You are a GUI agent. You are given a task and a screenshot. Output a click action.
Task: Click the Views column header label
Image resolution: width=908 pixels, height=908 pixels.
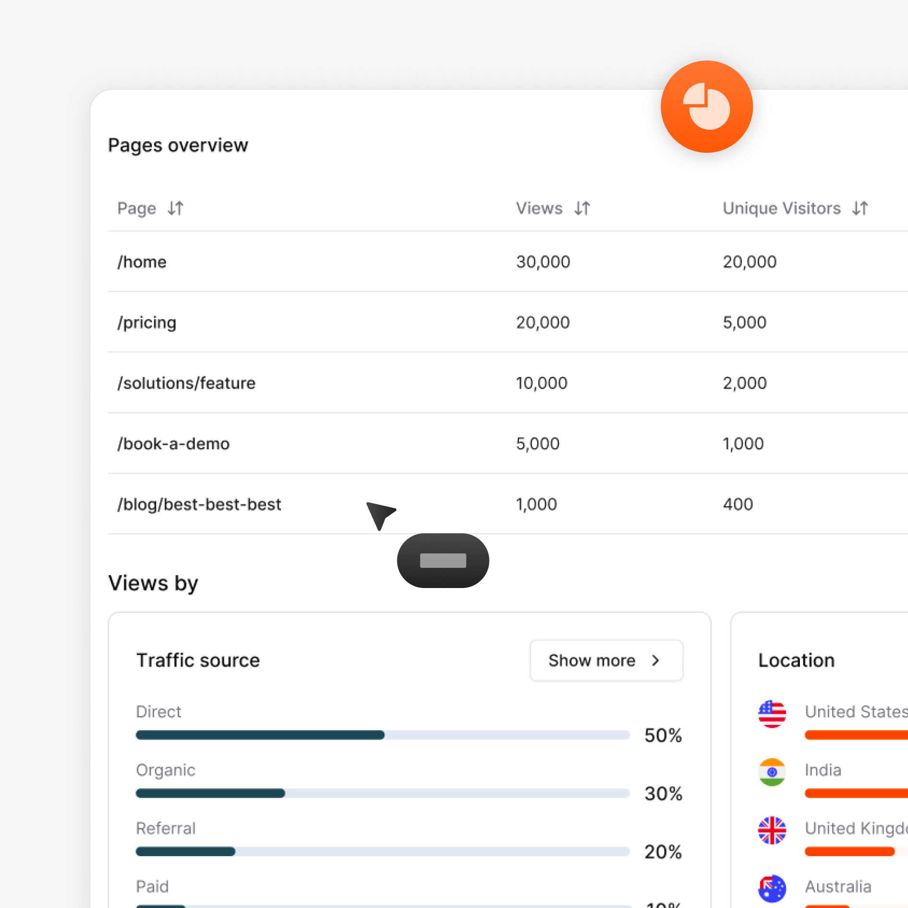click(x=539, y=209)
